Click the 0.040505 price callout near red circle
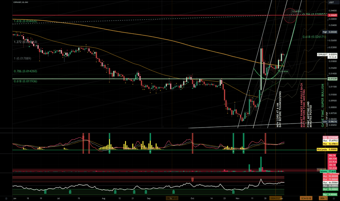The image size is (340, 201). coord(297,11)
